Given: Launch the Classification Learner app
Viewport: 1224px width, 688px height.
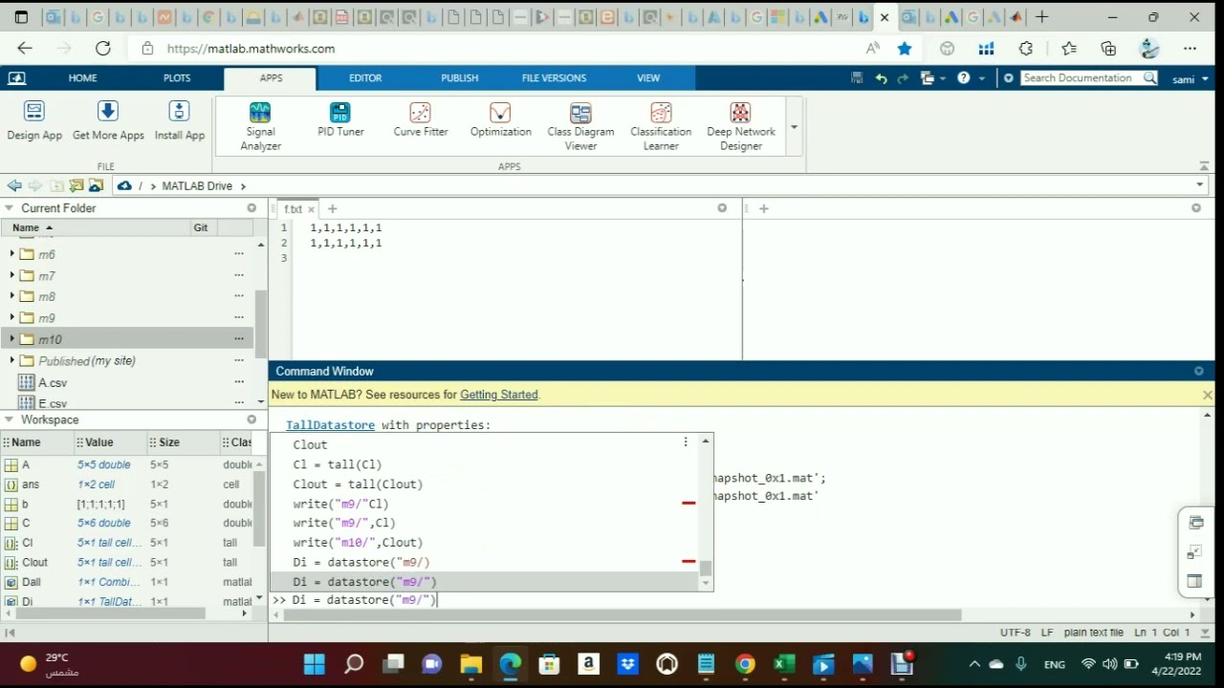Looking at the screenshot, I should tap(661, 126).
